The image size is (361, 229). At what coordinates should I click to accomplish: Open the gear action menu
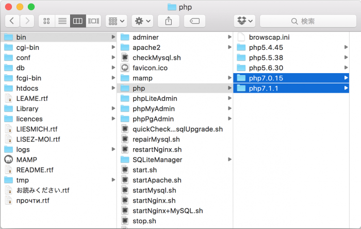142,21
